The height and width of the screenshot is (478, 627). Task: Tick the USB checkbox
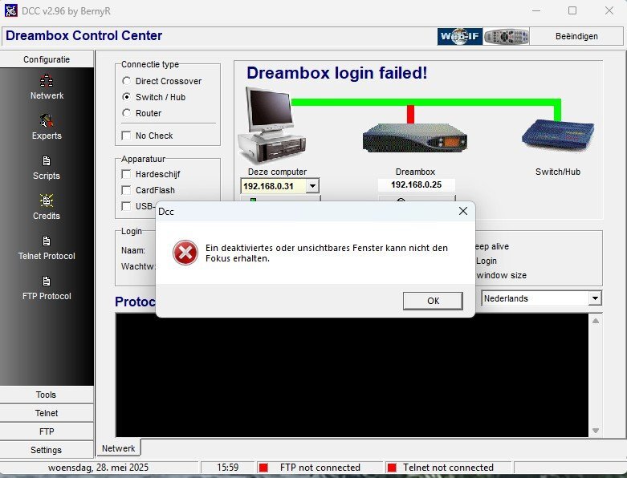pyautogui.click(x=126, y=206)
